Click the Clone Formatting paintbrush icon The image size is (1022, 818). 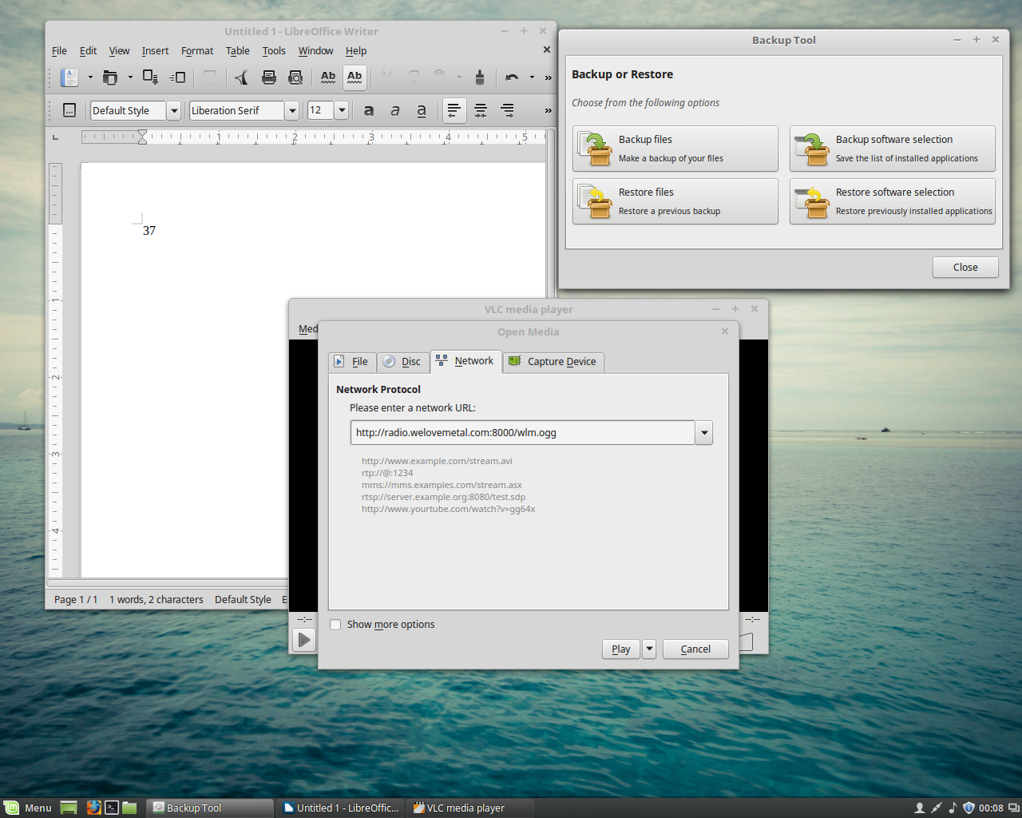(x=480, y=77)
